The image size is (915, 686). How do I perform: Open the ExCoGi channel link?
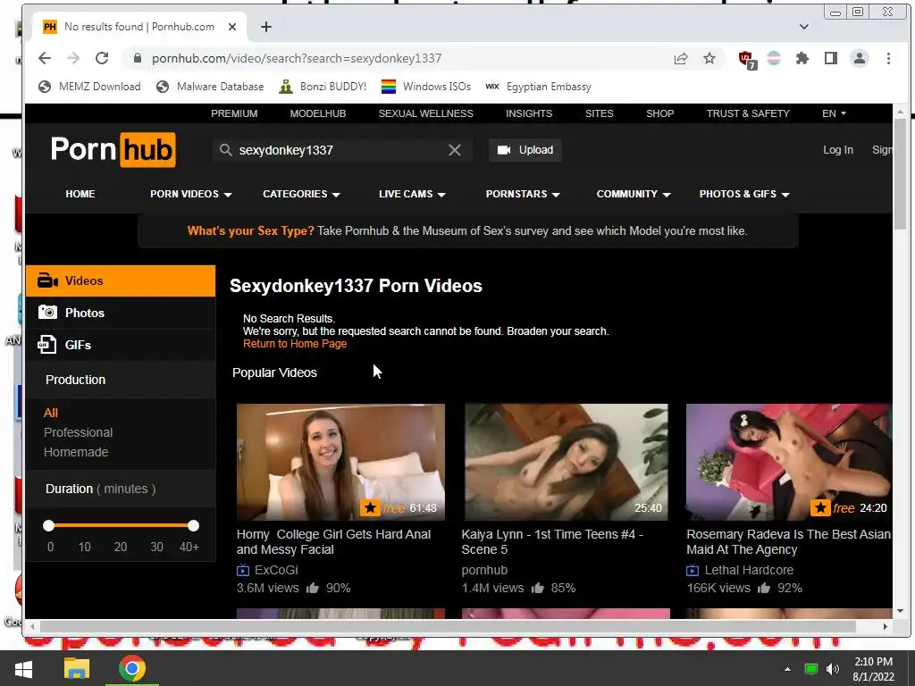pyautogui.click(x=276, y=570)
